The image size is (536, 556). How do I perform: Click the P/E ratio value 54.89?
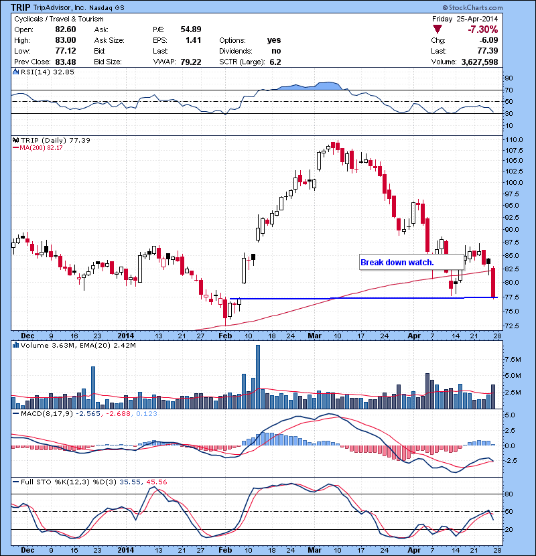[190, 29]
